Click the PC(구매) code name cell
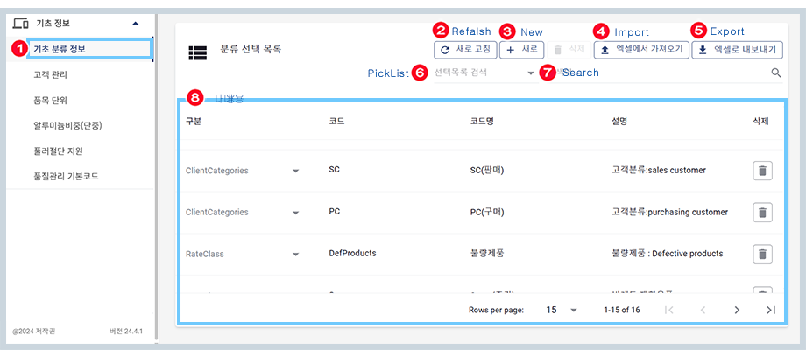806x350 pixels. click(487, 212)
